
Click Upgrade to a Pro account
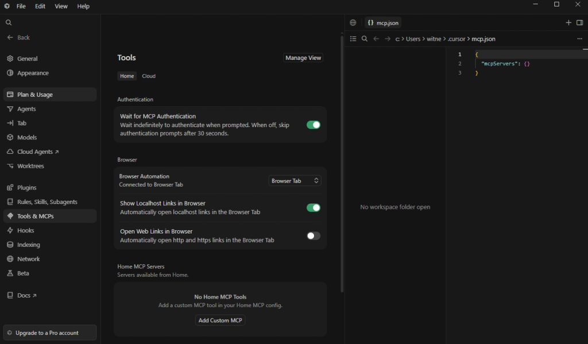[50, 333]
